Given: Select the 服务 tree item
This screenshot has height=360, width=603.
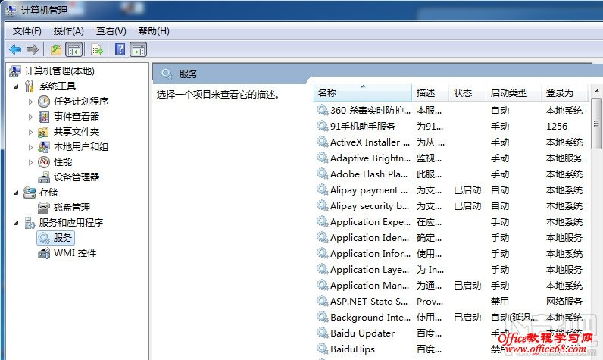Looking at the screenshot, I should pyautogui.click(x=56, y=238).
